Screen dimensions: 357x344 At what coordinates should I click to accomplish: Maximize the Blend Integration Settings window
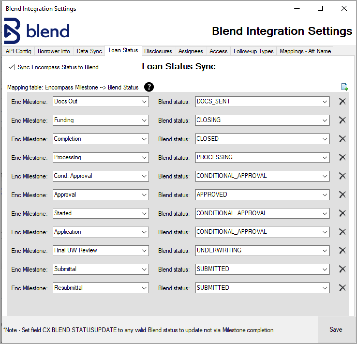point(320,9)
